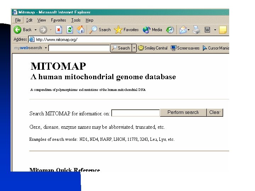Open the Help menu

click(x=90, y=20)
